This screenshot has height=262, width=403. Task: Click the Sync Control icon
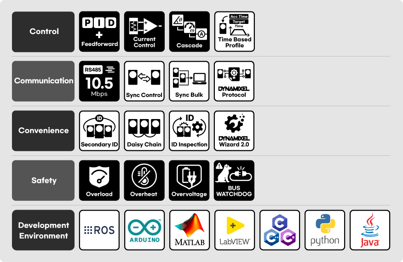(144, 81)
